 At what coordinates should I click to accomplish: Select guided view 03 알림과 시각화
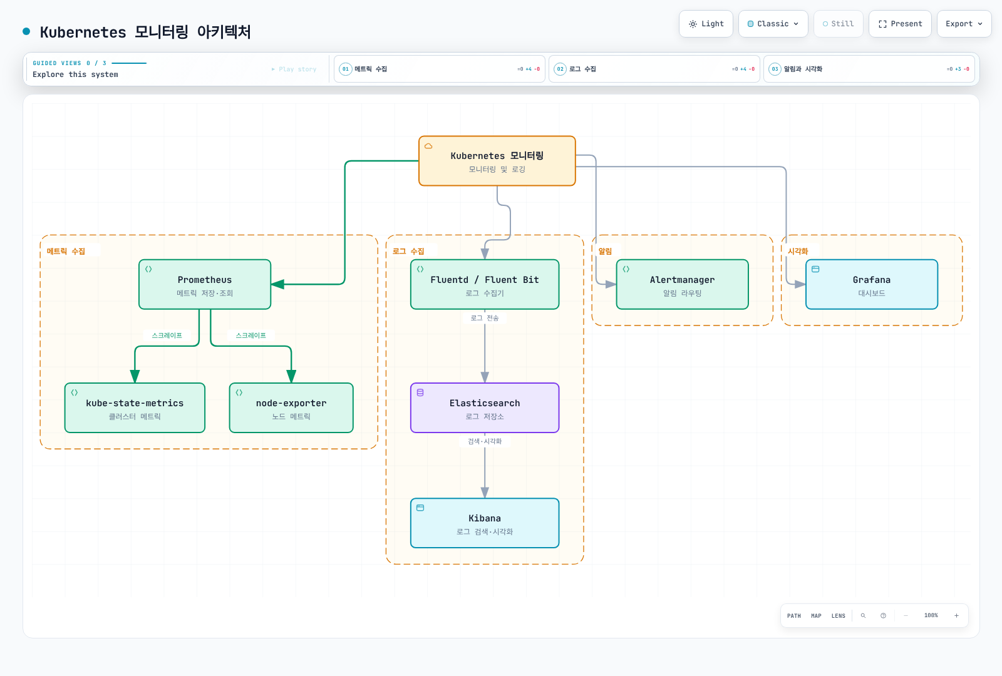[x=869, y=69]
